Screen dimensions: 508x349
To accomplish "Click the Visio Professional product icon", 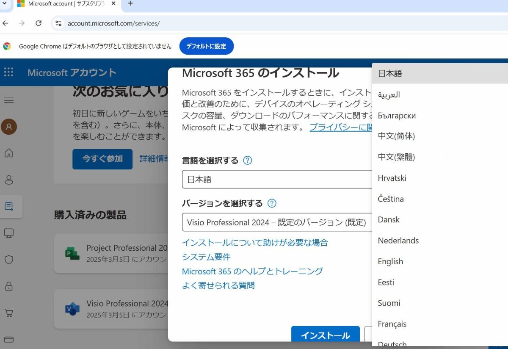I will point(72,309).
